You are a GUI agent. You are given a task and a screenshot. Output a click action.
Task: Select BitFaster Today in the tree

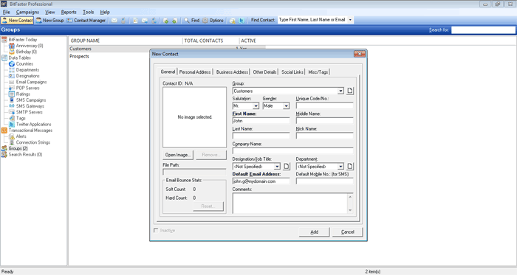click(x=23, y=40)
